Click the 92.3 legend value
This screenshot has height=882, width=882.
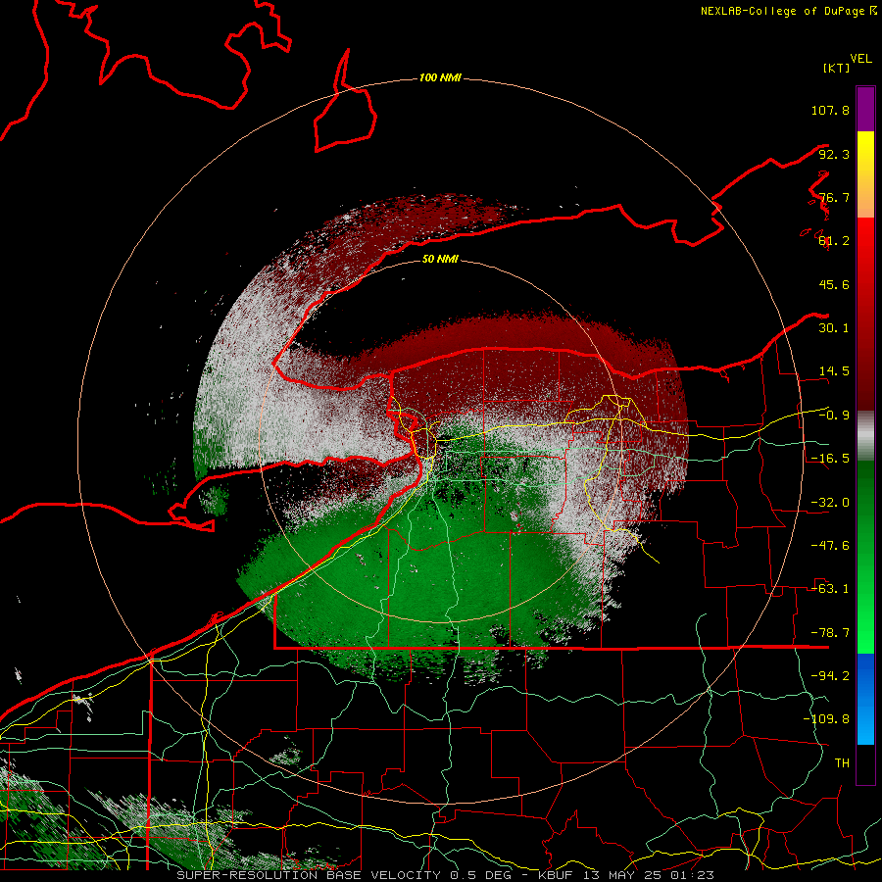point(834,154)
